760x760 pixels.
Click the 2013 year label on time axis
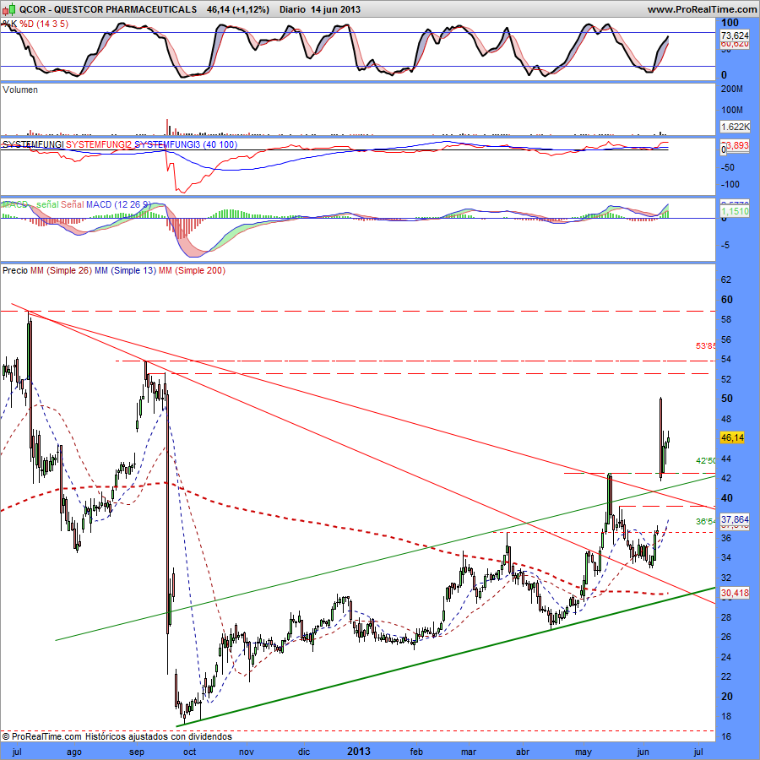pyautogui.click(x=359, y=752)
